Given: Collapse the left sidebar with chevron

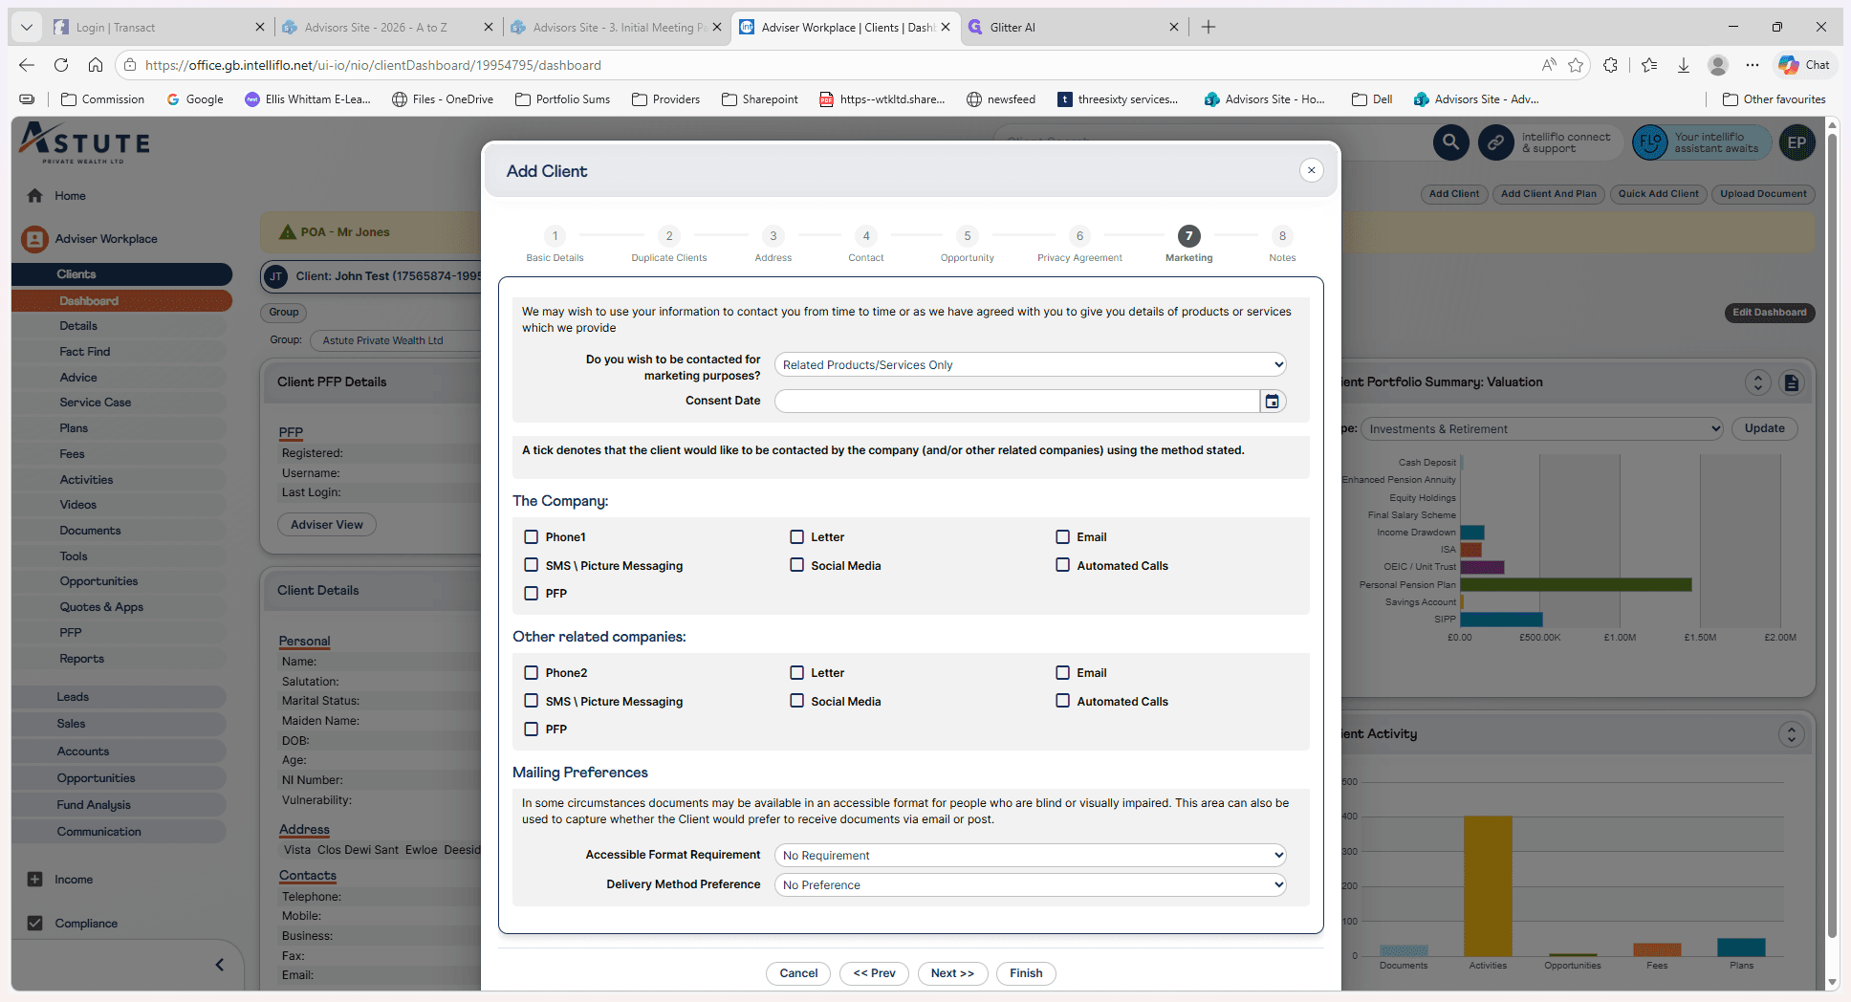Looking at the screenshot, I should click(219, 965).
